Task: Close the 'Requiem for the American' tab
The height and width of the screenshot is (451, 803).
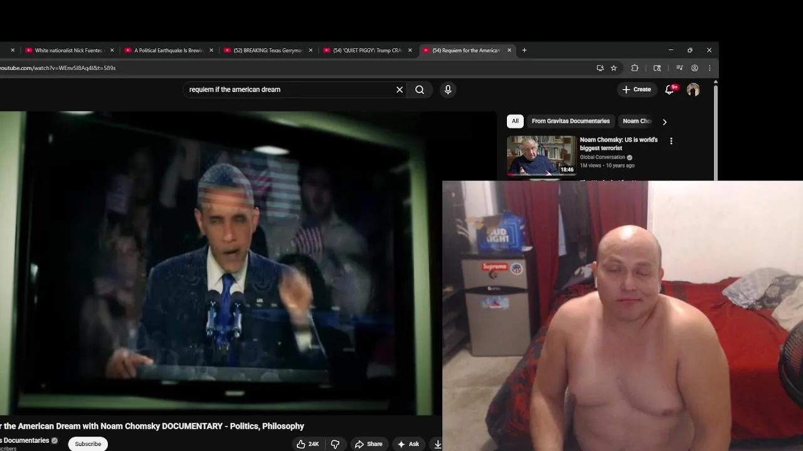Action: coord(509,50)
